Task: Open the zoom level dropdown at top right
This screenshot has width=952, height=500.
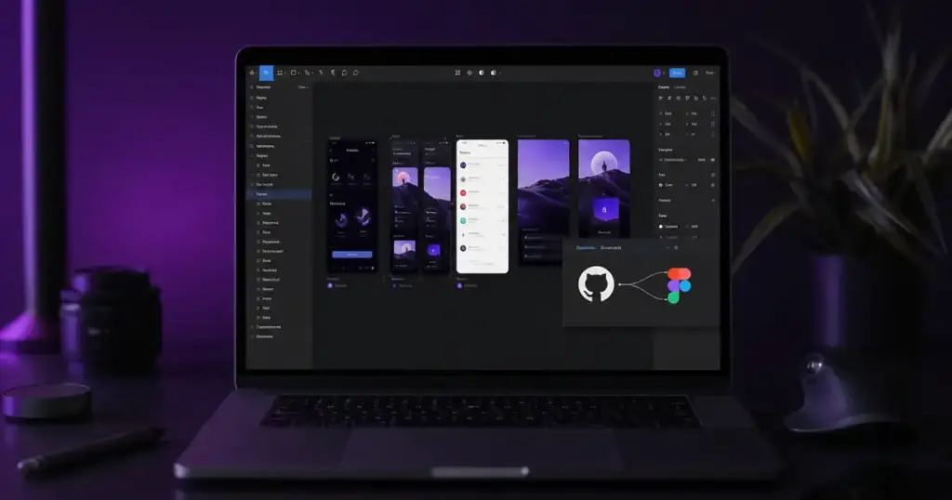Action: [709, 72]
